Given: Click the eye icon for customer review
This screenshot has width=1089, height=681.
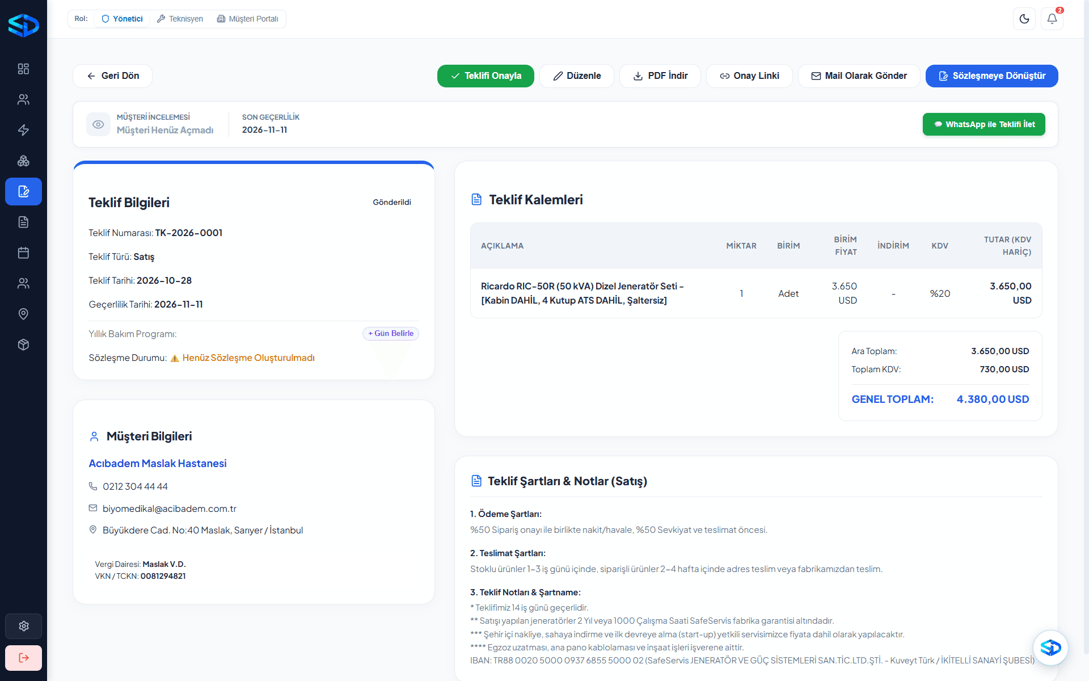Looking at the screenshot, I should (x=98, y=124).
